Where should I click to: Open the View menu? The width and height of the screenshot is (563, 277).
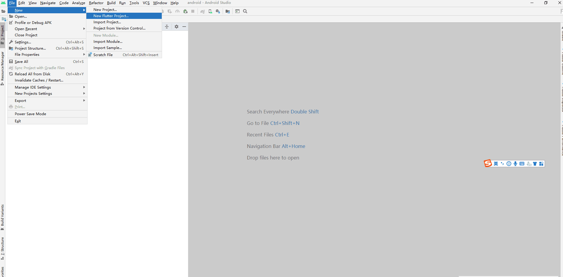tap(33, 3)
